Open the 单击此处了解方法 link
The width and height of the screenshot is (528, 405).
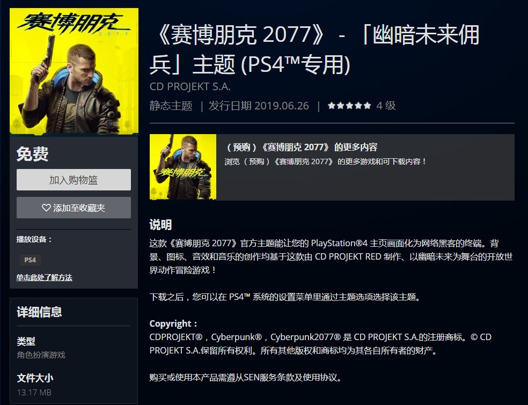point(44,277)
